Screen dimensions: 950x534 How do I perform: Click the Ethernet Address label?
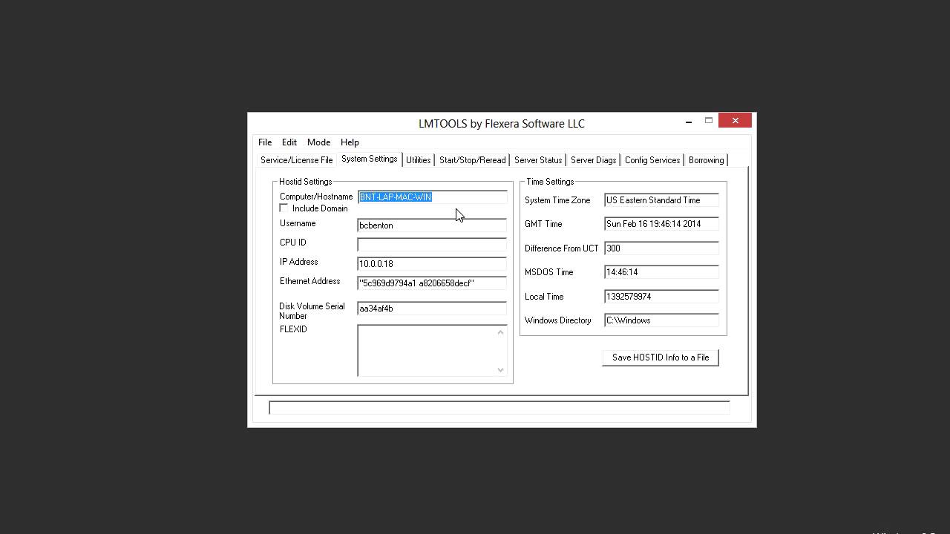[309, 281]
